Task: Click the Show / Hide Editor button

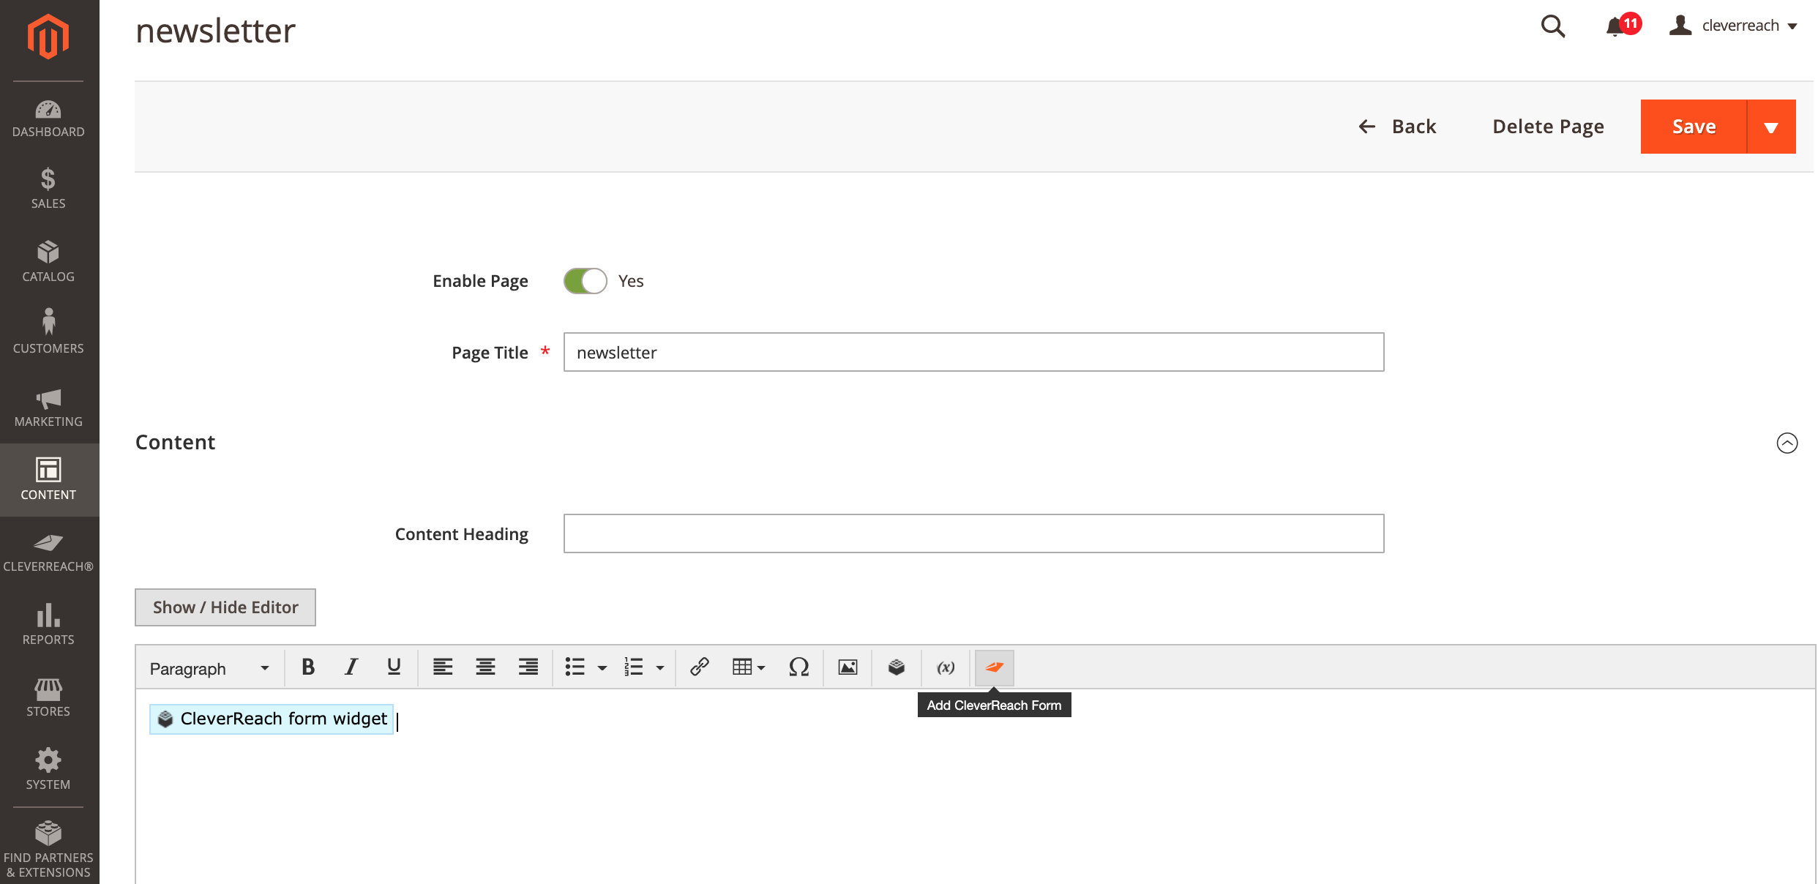Action: click(x=225, y=607)
